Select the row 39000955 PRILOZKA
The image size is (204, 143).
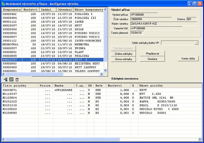pyautogui.click(x=53, y=56)
